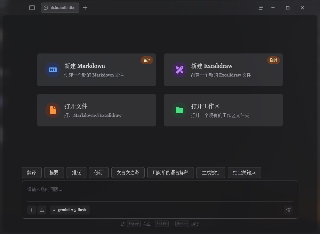The image size is (320, 234).
Task: Select the 新建 Markdown file icon
Action: coord(53,70)
